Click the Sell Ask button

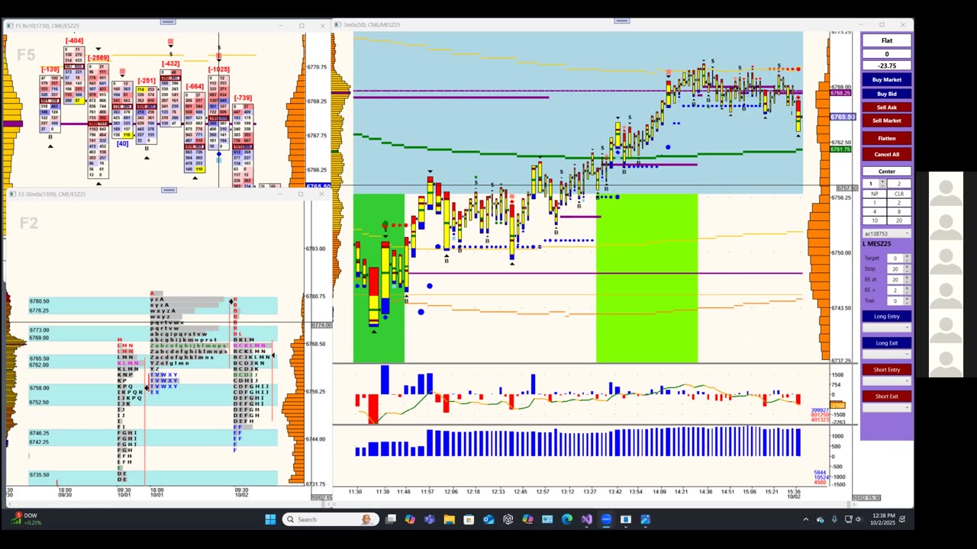(886, 108)
